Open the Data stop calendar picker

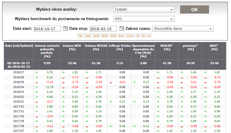121,28
